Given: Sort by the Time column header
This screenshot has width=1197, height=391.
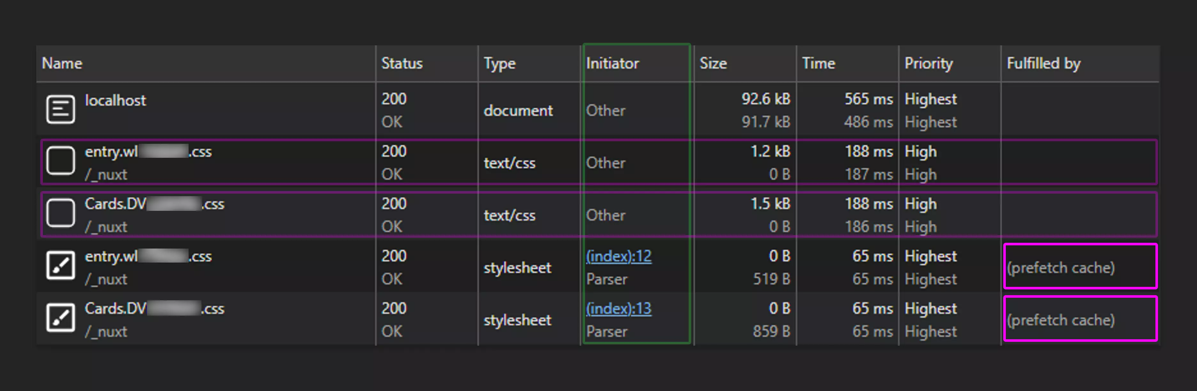Looking at the screenshot, I should pyautogui.click(x=818, y=64).
